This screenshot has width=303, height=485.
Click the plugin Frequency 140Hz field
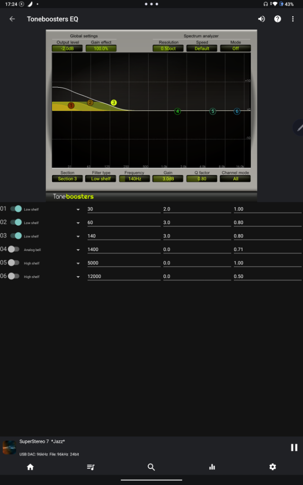(x=134, y=179)
